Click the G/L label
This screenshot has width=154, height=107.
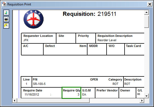click(140, 90)
